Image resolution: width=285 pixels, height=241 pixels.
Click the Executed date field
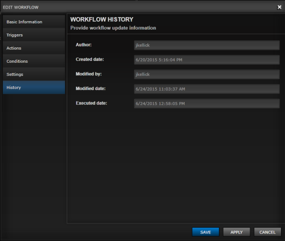point(207,104)
